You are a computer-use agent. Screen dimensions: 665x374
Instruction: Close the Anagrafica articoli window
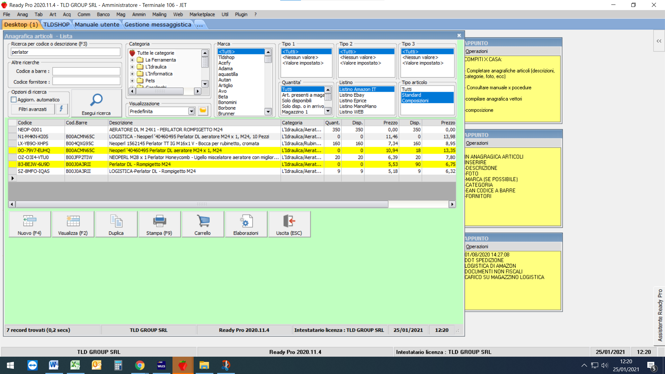(459, 35)
